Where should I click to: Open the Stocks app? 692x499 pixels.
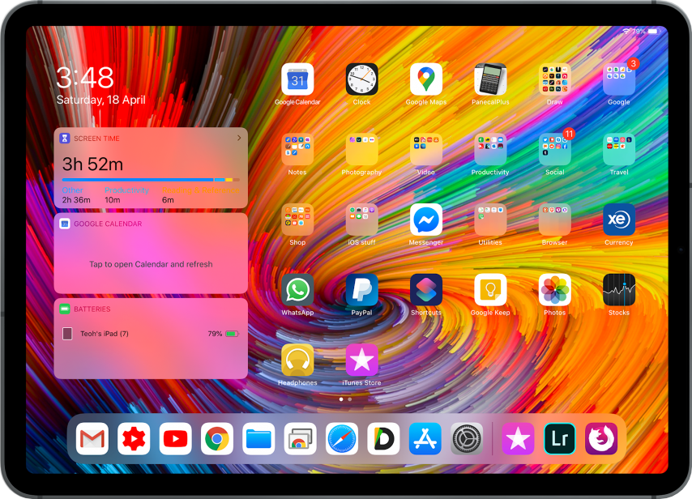[619, 290]
